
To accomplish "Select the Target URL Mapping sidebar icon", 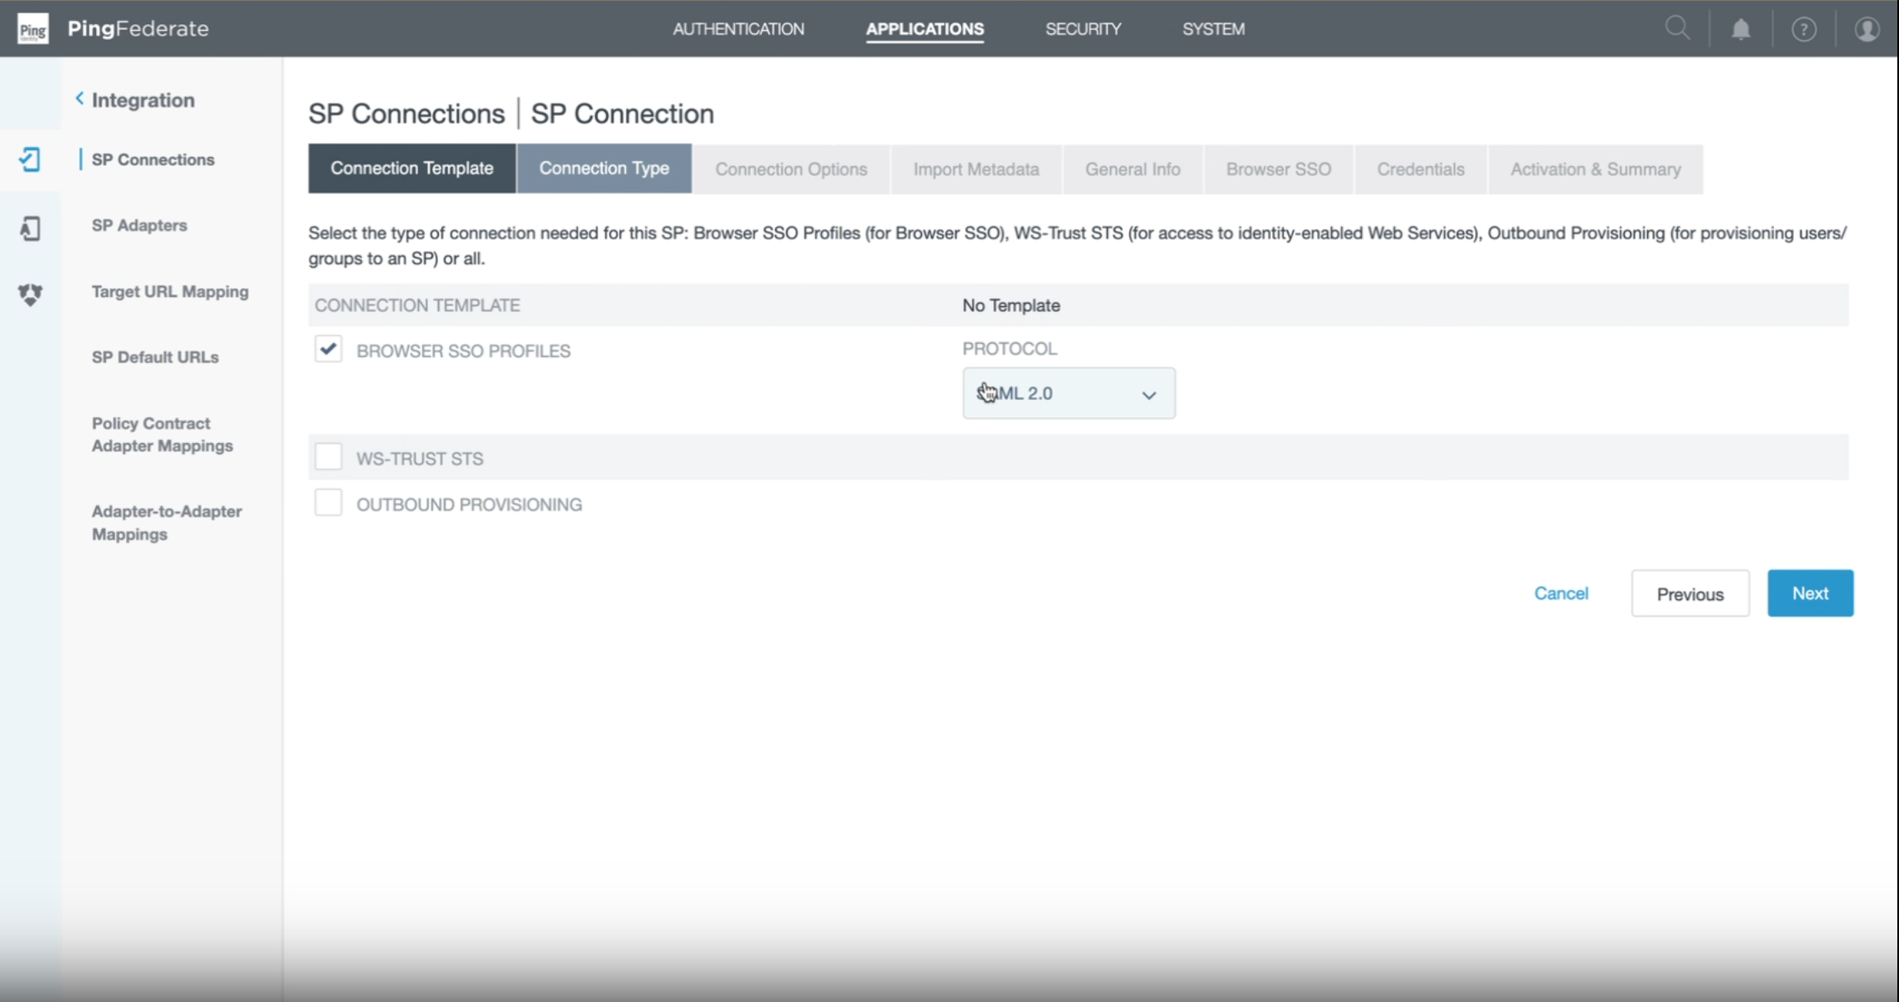I will [x=30, y=294].
